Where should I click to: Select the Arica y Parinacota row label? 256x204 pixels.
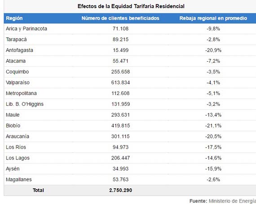point(26,29)
